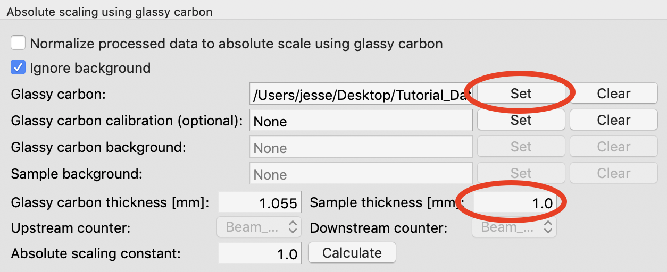
Task: Click the disabled Clear for Sample background
Action: pos(613,173)
